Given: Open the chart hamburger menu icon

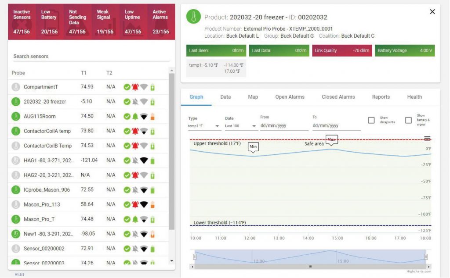Looking at the screenshot, I should [x=427, y=139].
